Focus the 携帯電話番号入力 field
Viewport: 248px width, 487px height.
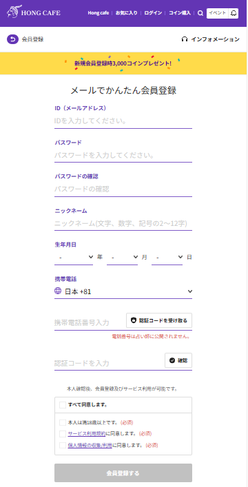click(x=90, y=322)
